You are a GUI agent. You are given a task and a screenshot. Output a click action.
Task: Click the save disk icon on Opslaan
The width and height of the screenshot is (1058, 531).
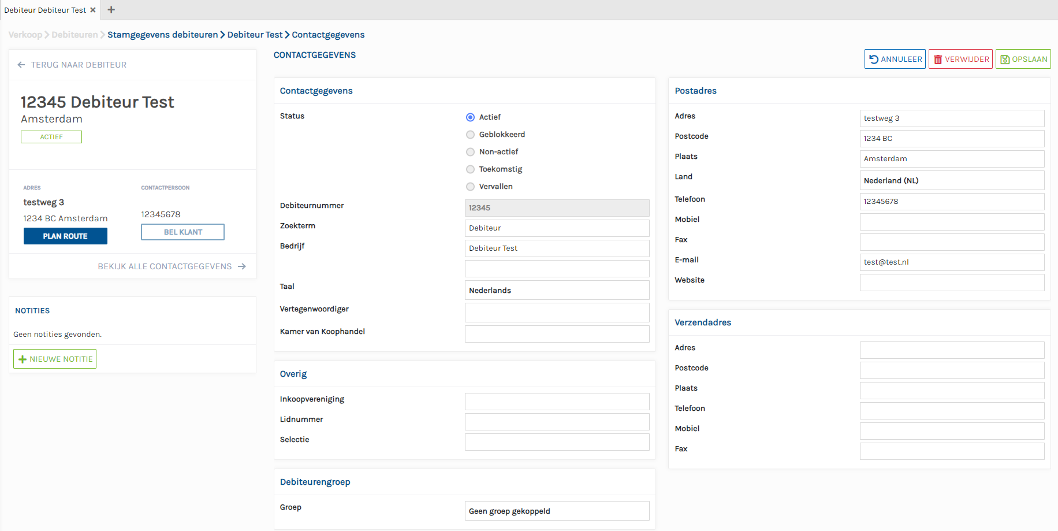click(x=1005, y=60)
